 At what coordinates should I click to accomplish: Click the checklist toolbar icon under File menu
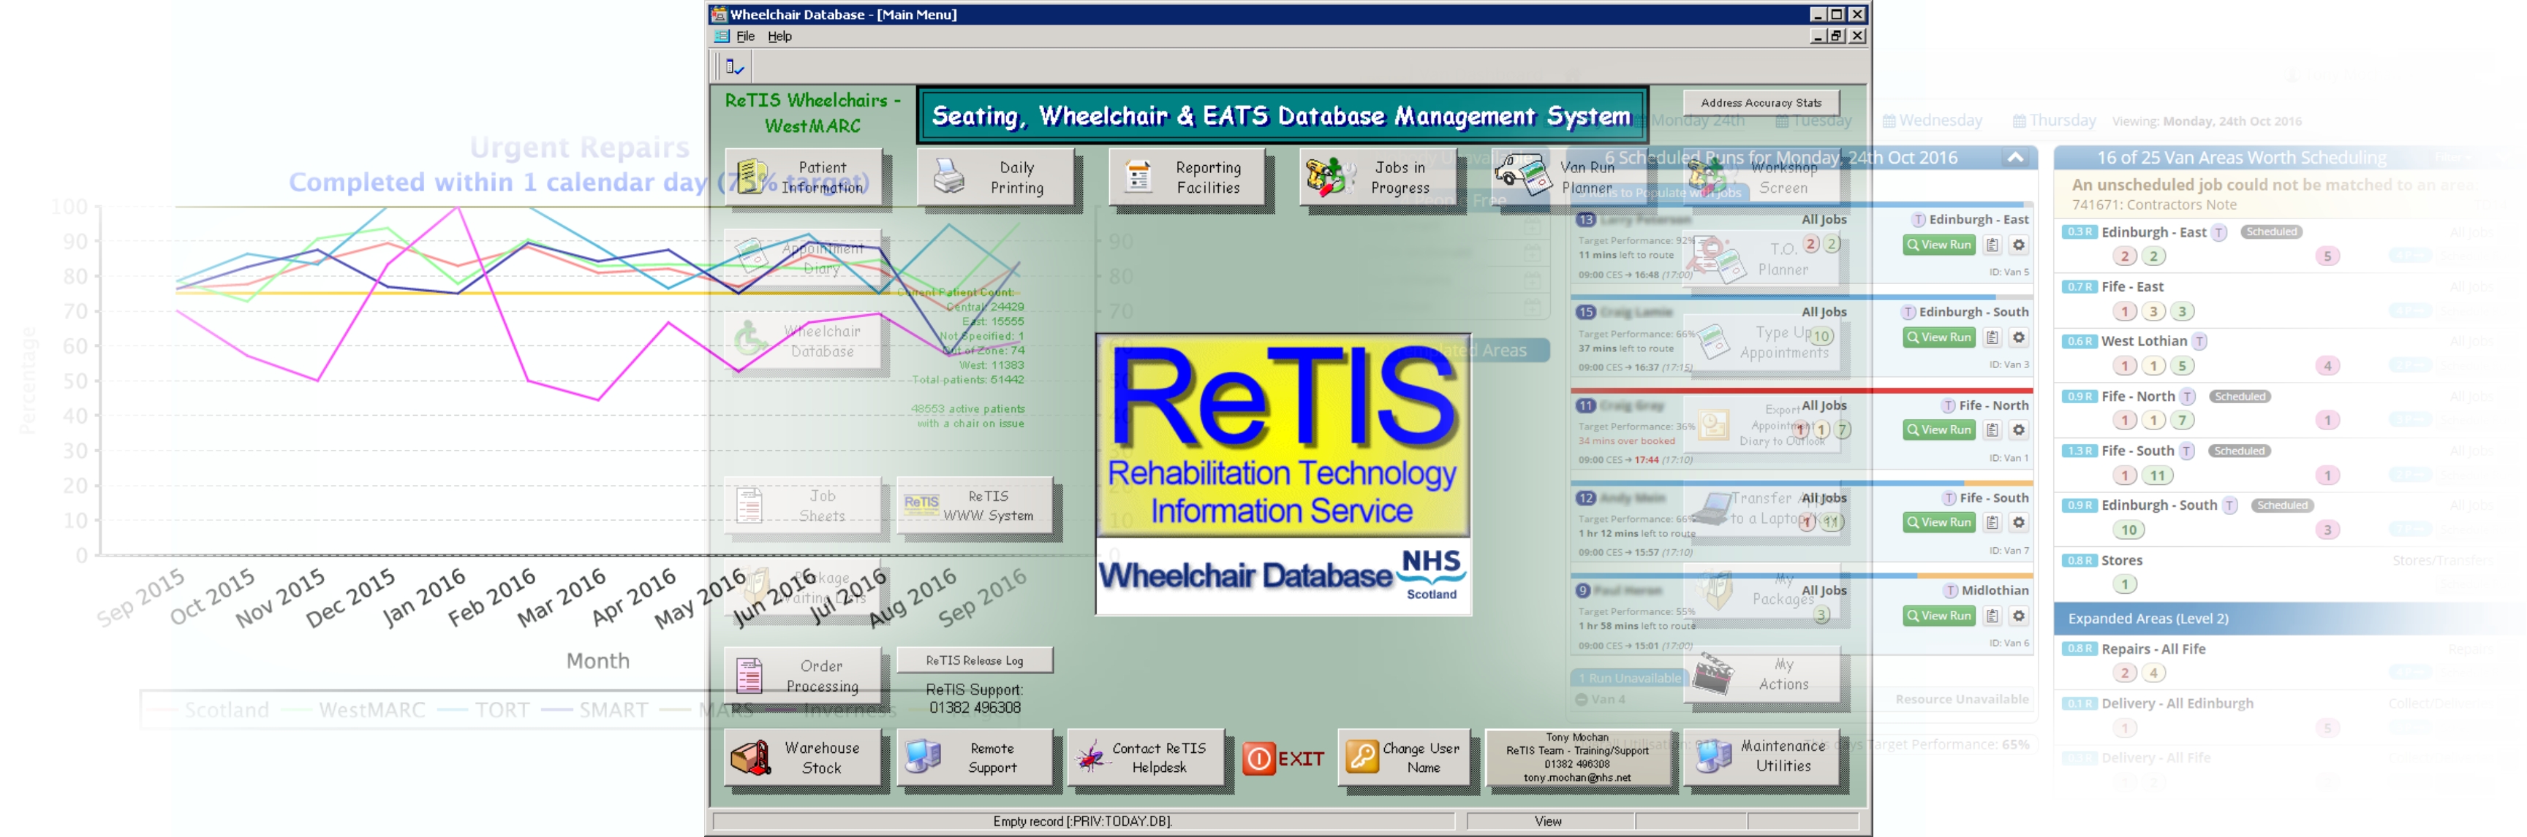tap(735, 66)
